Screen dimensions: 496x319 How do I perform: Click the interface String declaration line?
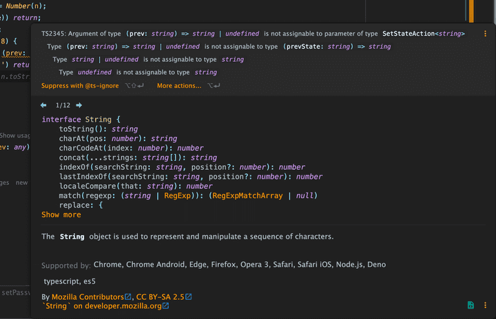81,120
